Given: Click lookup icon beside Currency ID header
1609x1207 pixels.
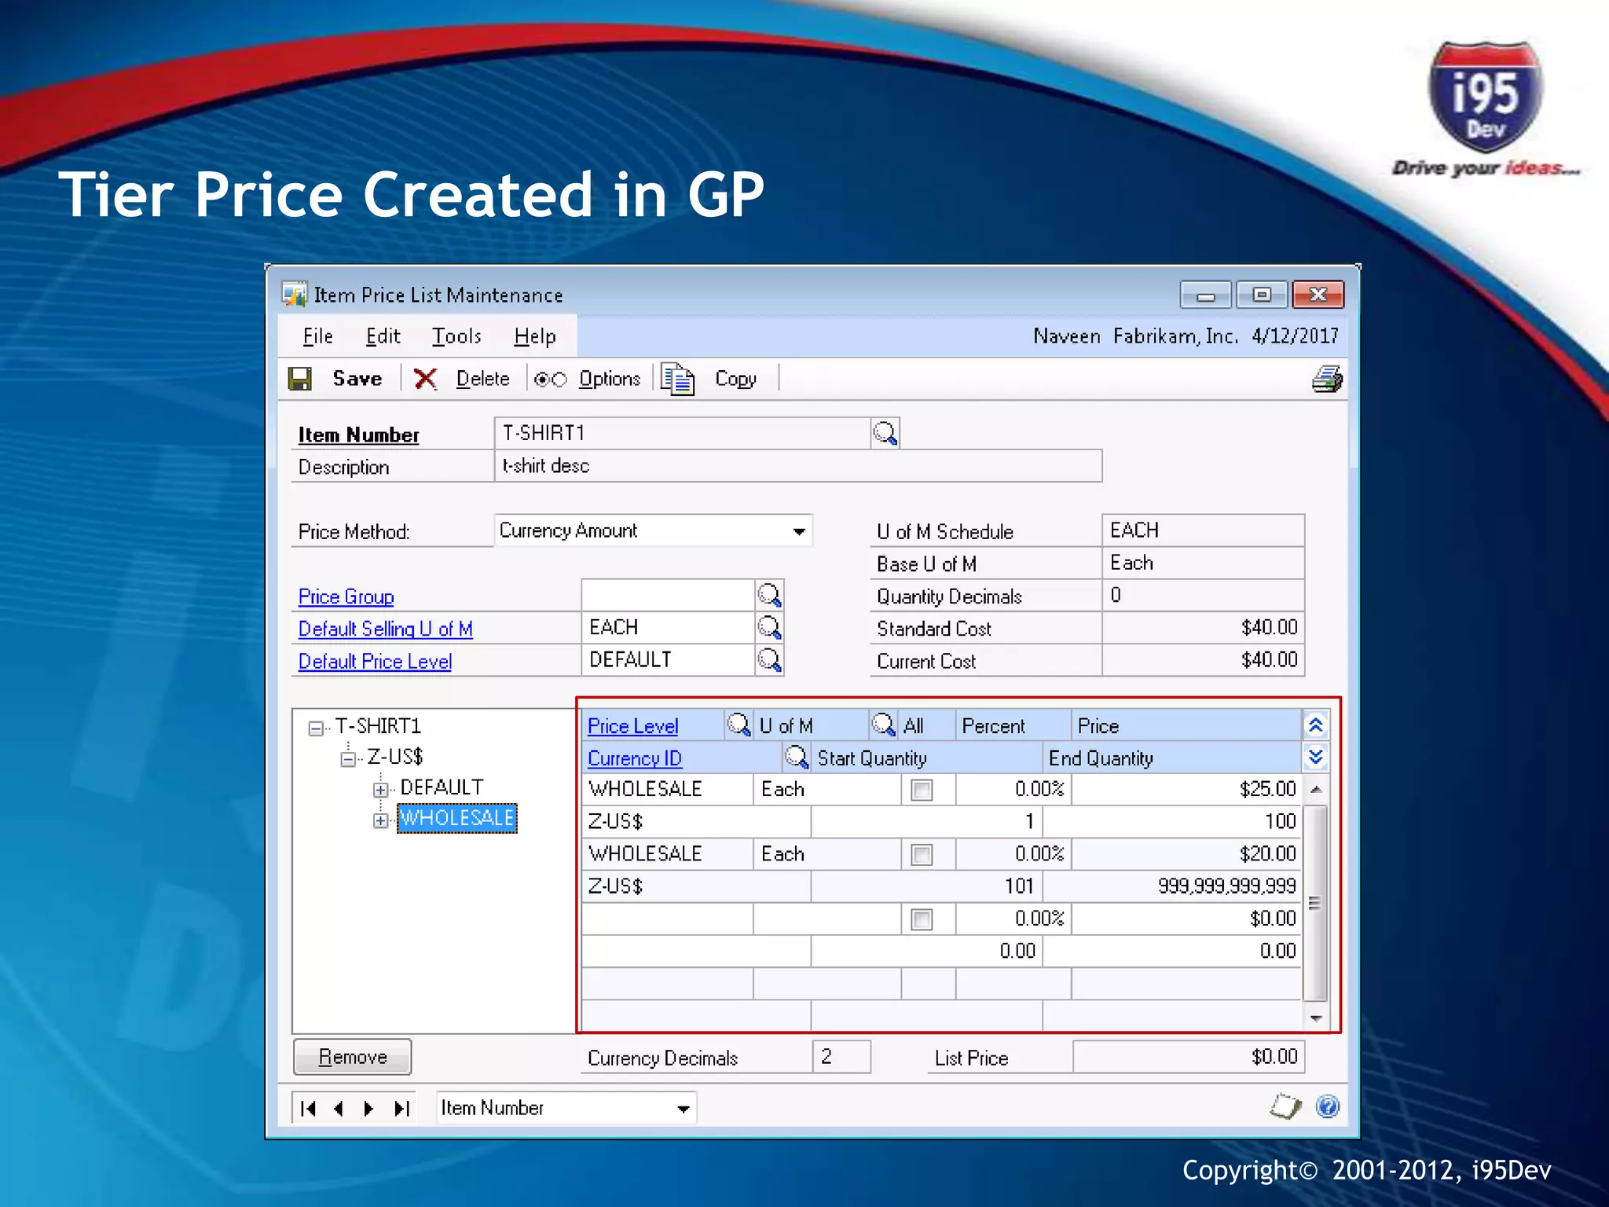Looking at the screenshot, I should 797,757.
